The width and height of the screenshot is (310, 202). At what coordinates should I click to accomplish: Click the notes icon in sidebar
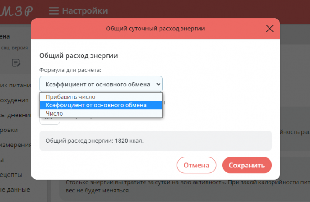pos(16,62)
